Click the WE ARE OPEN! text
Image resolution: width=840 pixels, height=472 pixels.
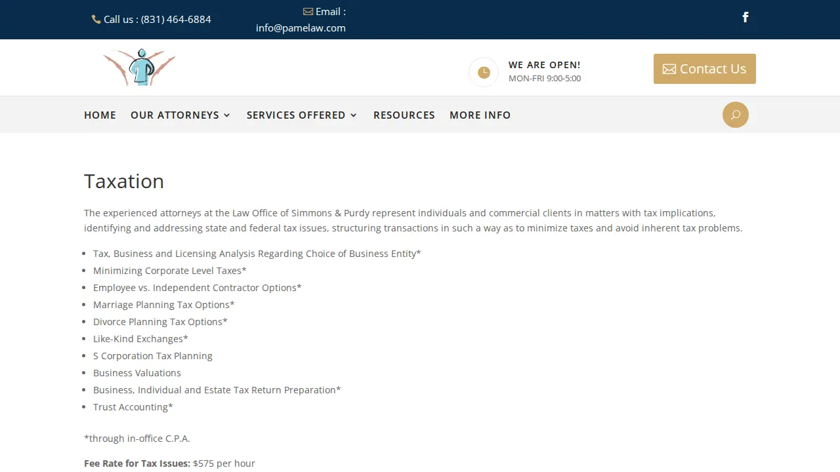click(545, 65)
